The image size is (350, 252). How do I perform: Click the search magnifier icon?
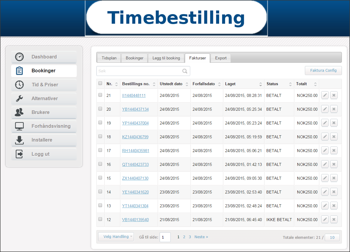(185, 71)
